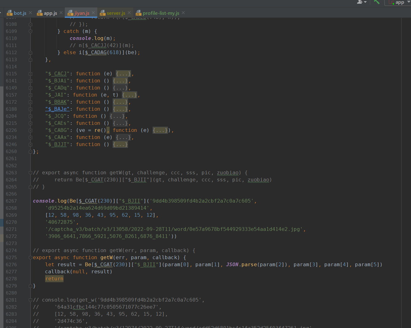Collapse the catch (m) block on line 6109
This screenshot has height=328, width=411.
pos(30,31)
